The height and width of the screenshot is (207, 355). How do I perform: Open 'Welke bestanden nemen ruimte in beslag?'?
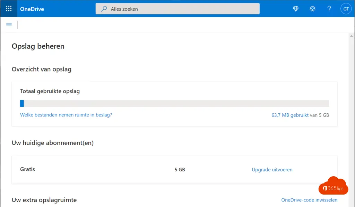[66, 115]
